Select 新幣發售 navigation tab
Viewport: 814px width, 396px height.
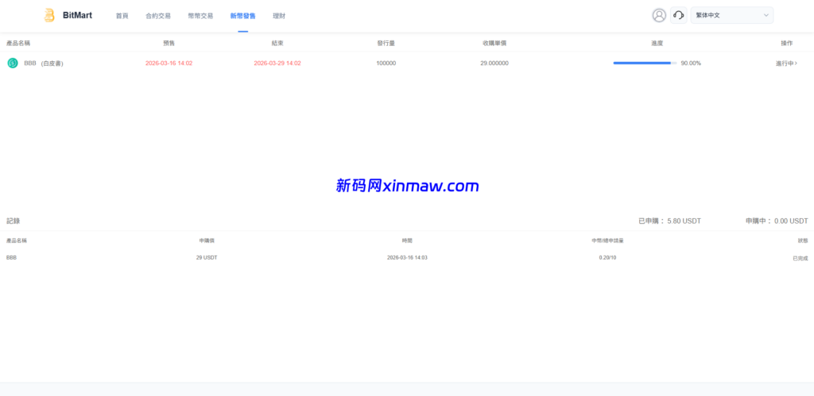point(243,16)
